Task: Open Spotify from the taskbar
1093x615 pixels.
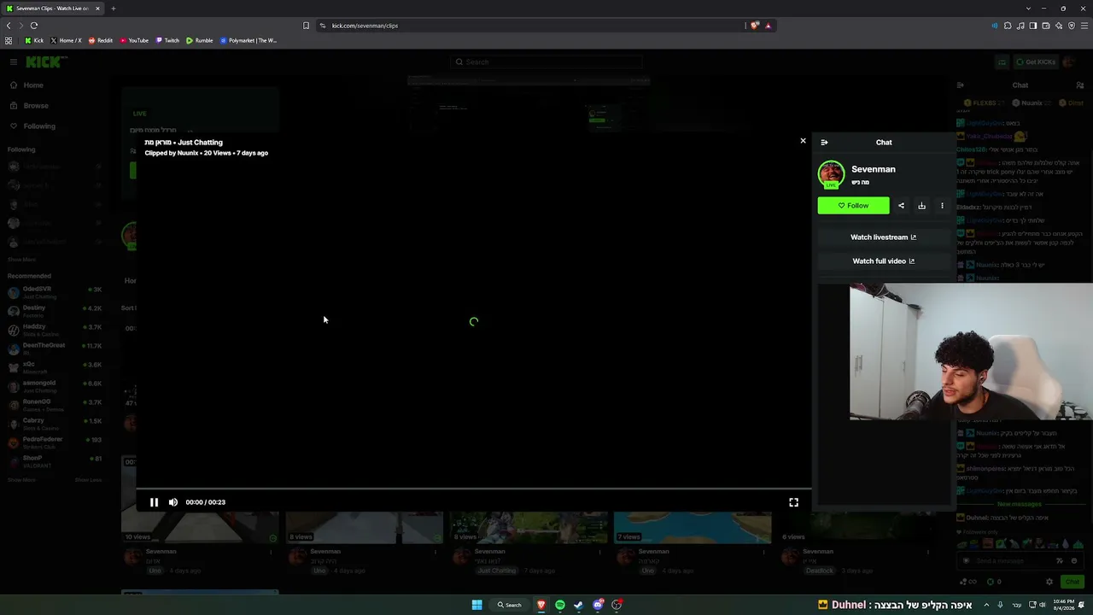Action: point(560,605)
